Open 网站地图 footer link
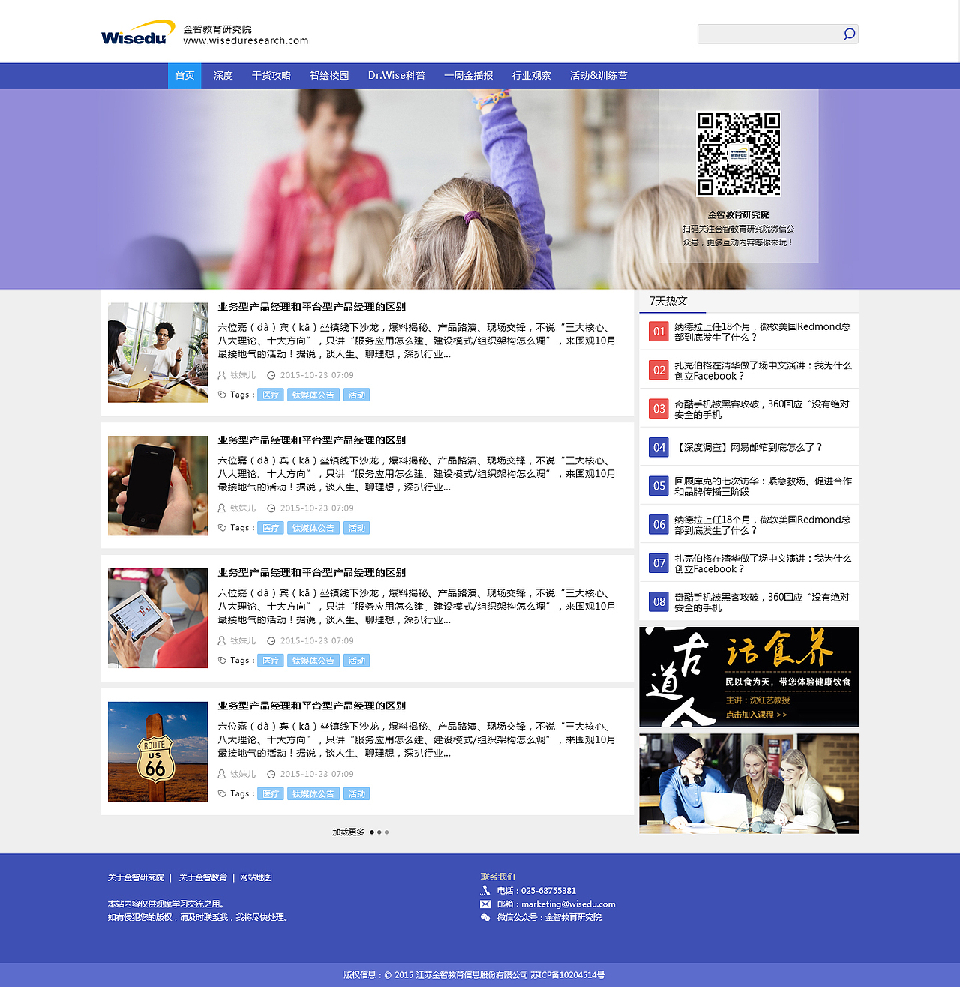 (x=256, y=877)
